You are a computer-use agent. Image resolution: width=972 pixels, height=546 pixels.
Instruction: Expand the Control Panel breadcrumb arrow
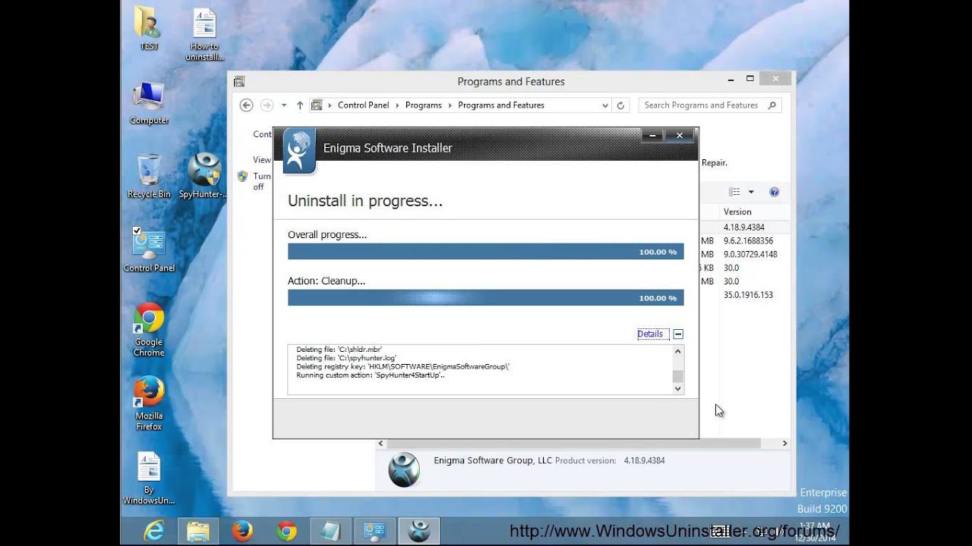point(397,105)
